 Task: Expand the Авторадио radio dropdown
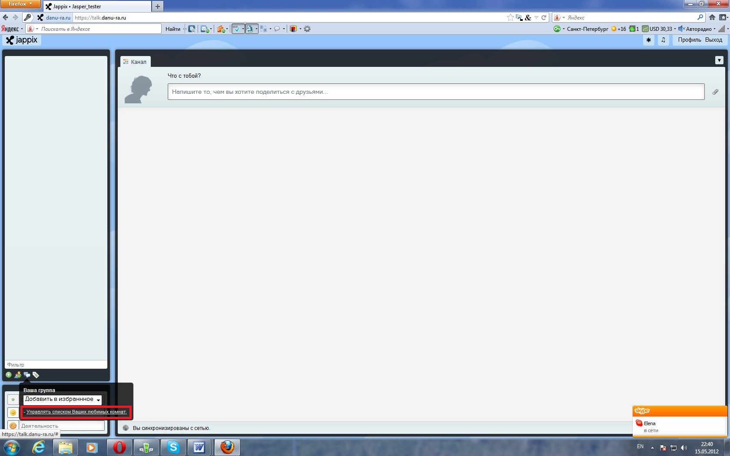[x=714, y=29]
